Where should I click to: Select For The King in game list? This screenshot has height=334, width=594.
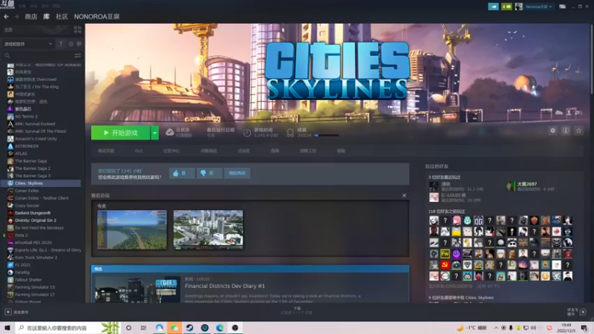(x=36, y=87)
